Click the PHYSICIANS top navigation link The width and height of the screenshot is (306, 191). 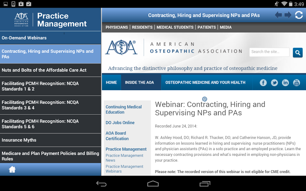click(x=117, y=27)
